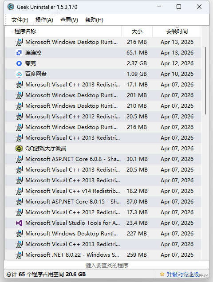
Task: Click the 23.4 MB size cell
Action: (137, 223)
